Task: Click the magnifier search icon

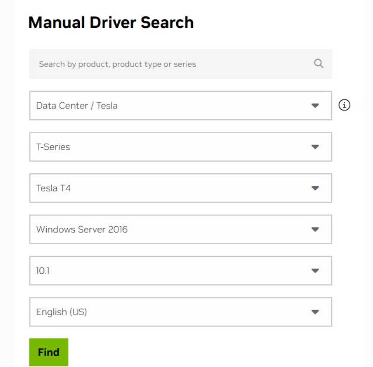Action: tap(318, 64)
